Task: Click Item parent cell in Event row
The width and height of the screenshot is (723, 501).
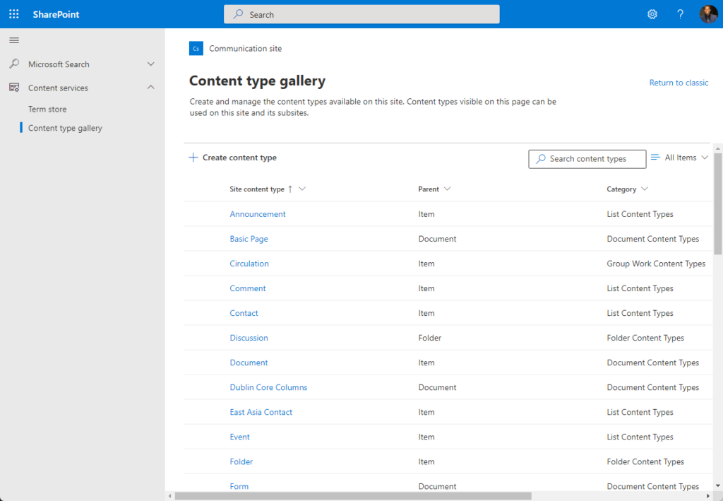Action: [426, 437]
